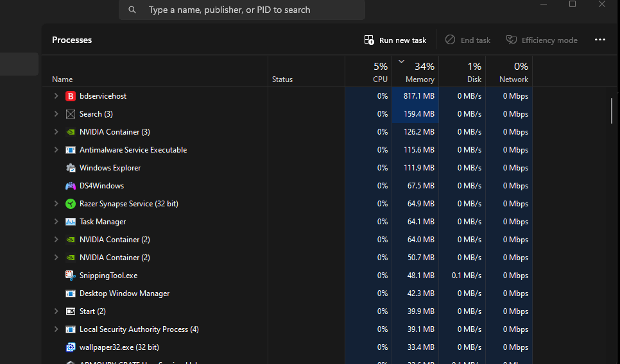Click Run new task button
This screenshot has height=364, width=620.
395,40
